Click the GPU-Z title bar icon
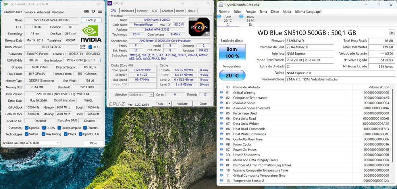The width and height of the screenshot is (397, 189). click(x=5, y=4)
